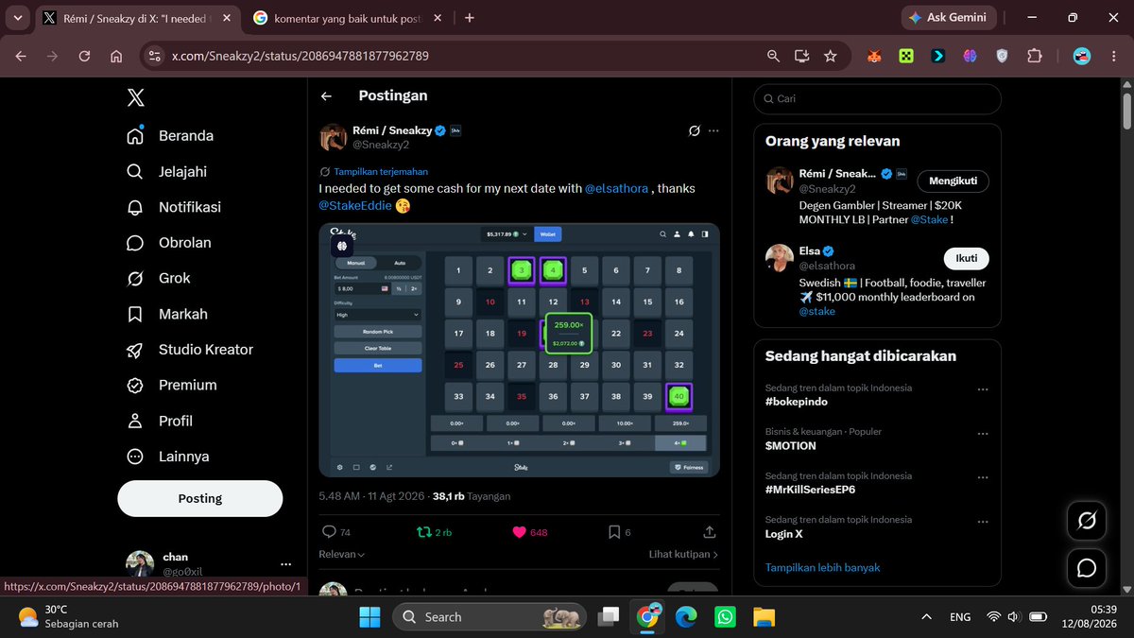Open the Stake game screenshot image

coord(519,350)
